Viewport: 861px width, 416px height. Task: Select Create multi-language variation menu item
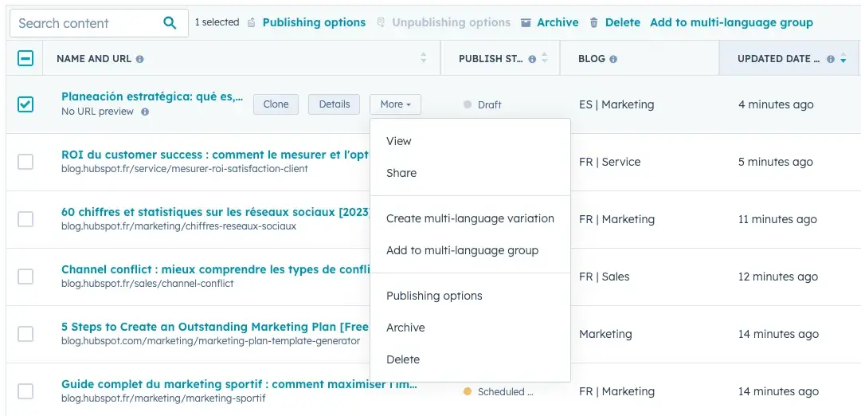pyautogui.click(x=470, y=218)
